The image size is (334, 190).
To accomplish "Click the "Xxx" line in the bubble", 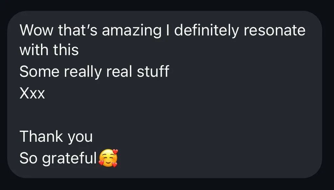I will [32, 93].
